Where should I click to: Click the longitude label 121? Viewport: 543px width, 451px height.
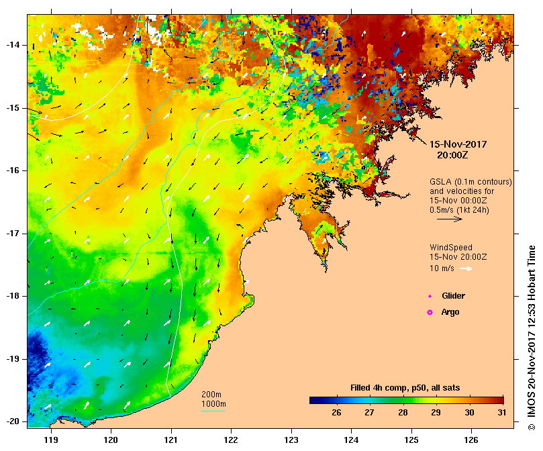pos(170,440)
